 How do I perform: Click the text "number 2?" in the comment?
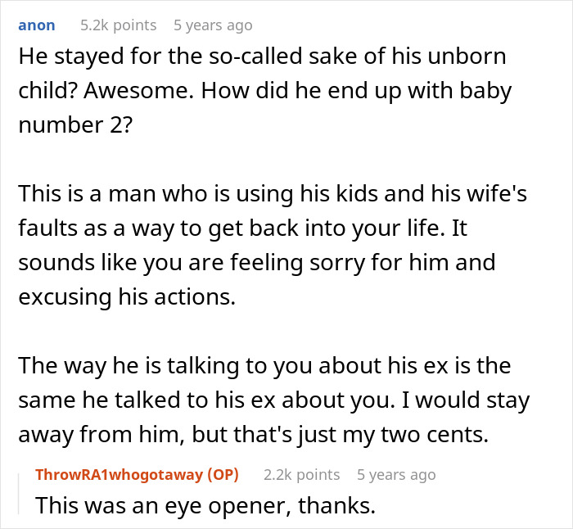click(x=70, y=122)
